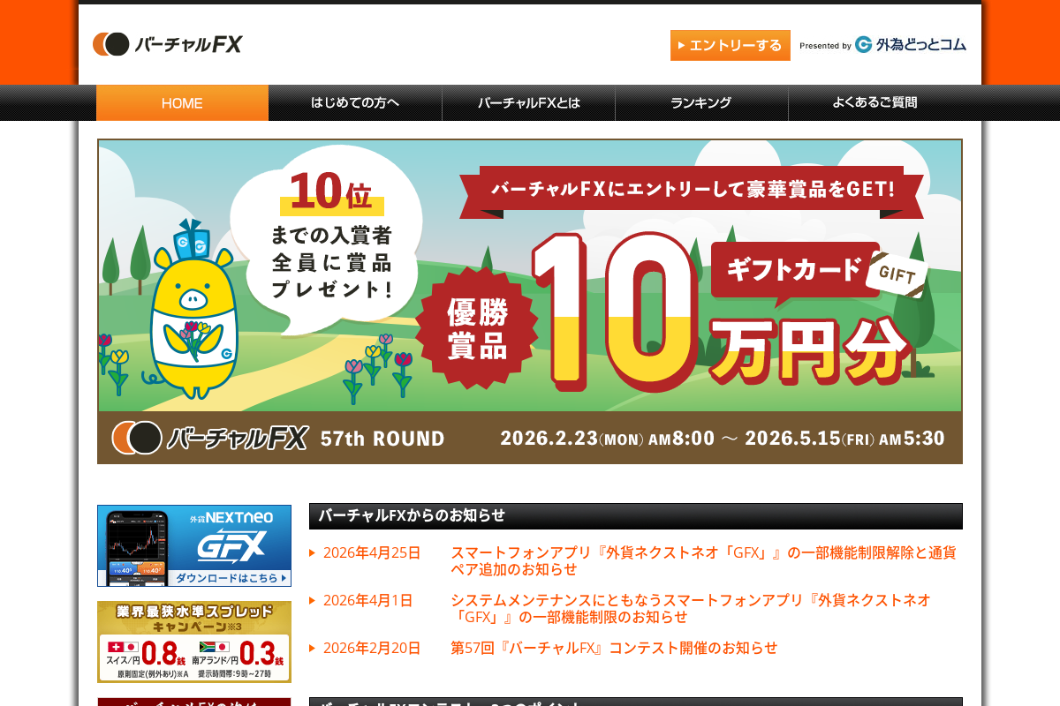This screenshot has height=706, width=1060.
Task: Open the よくあるご質問 menu item
Action: tap(874, 102)
